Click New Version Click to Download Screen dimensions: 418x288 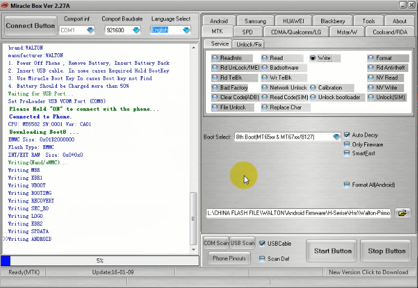click(368, 272)
